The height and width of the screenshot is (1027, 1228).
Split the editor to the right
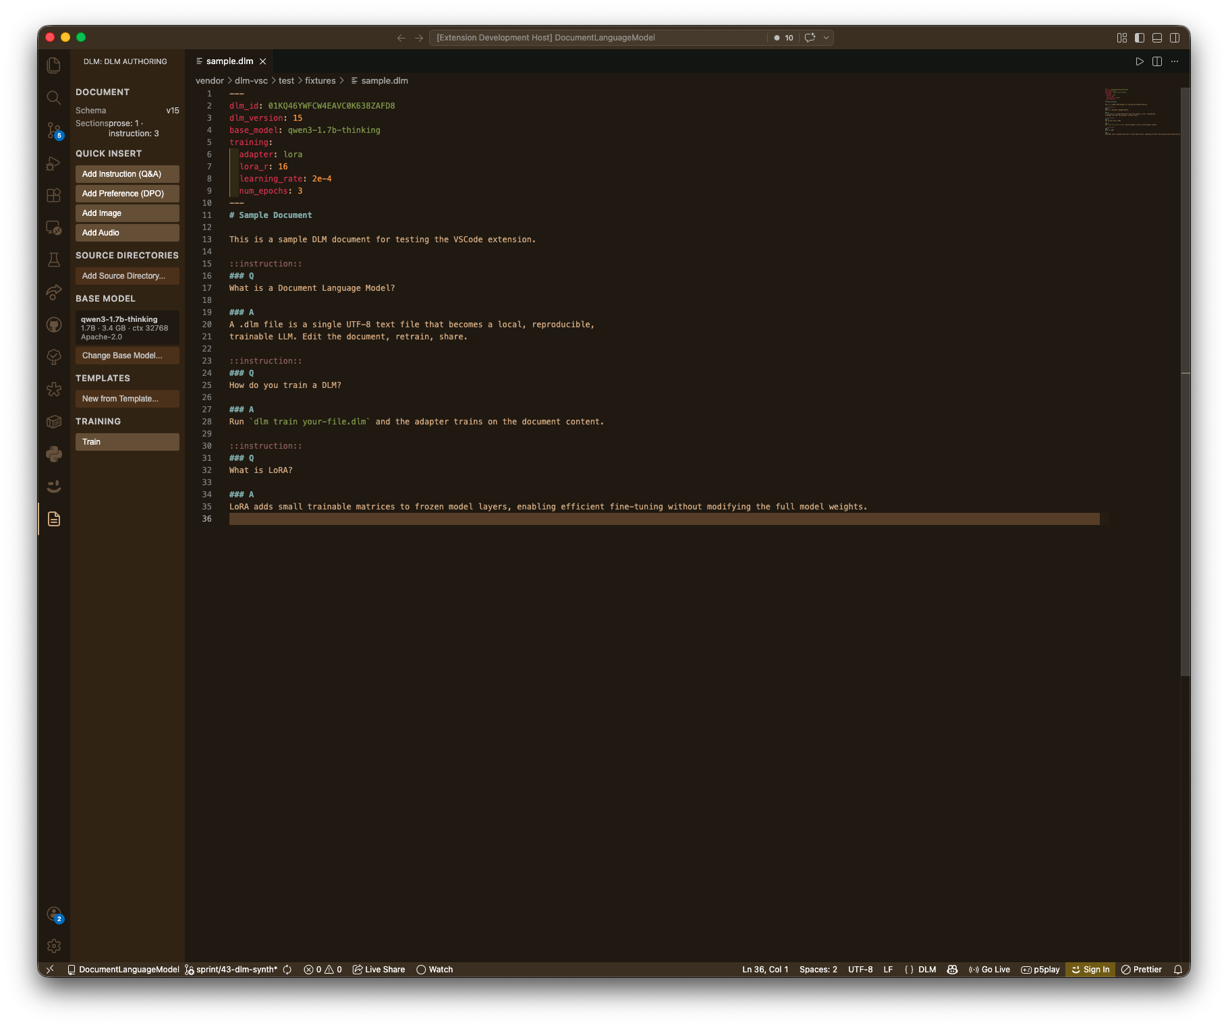coord(1157,61)
